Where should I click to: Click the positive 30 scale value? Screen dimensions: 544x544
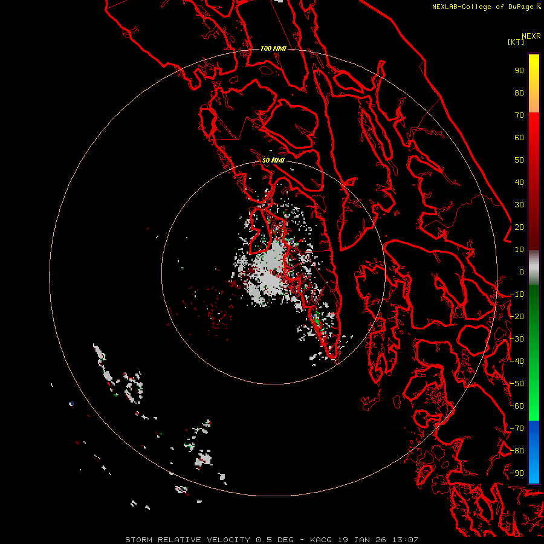pyautogui.click(x=519, y=205)
